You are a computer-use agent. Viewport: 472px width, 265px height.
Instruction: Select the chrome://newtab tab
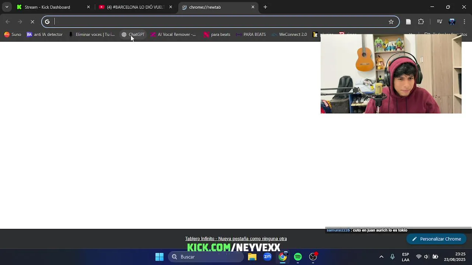point(218,7)
